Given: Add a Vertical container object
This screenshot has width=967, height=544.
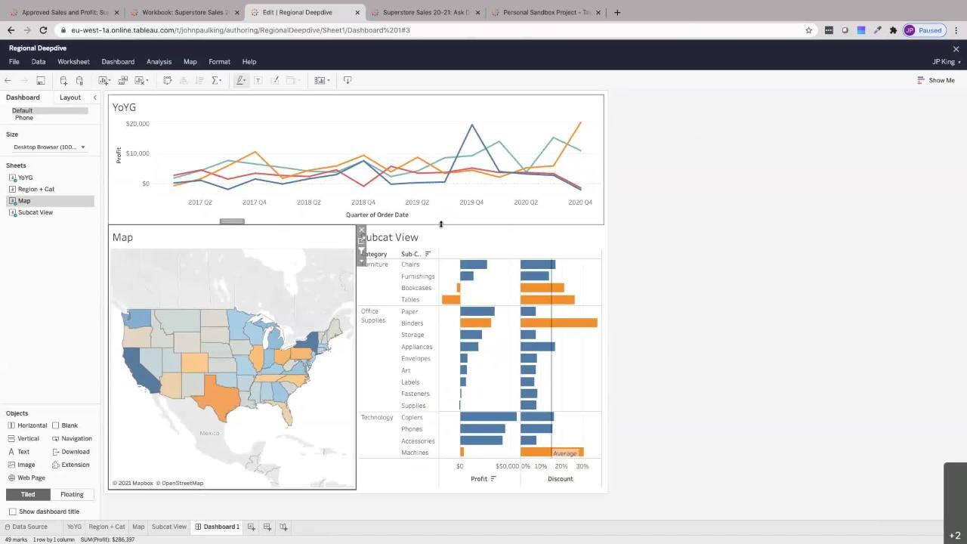Looking at the screenshot, I should point(23,438).
